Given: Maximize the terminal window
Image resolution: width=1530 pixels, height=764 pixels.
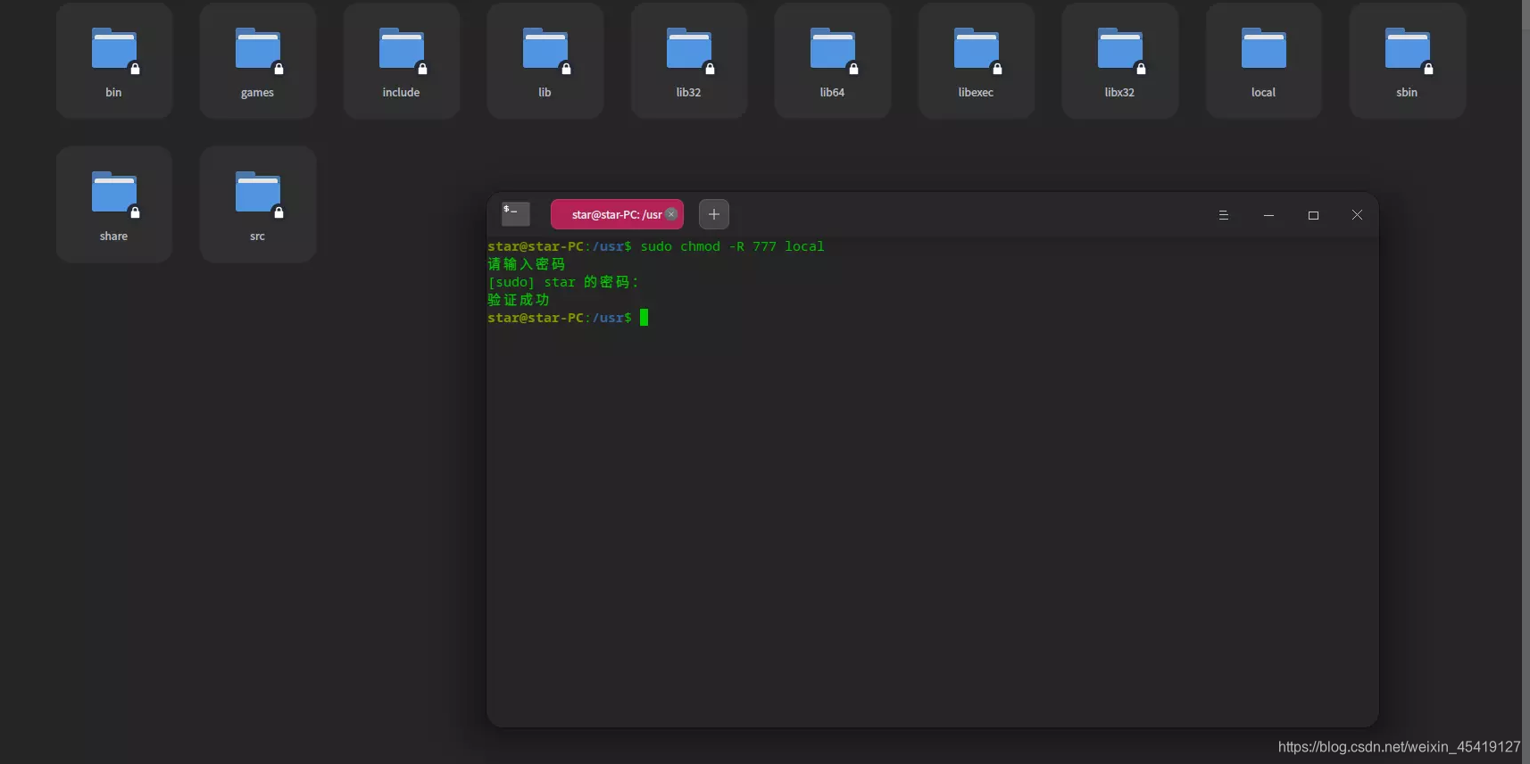Looking at the screenshot, I should (x=1313, y=215).
